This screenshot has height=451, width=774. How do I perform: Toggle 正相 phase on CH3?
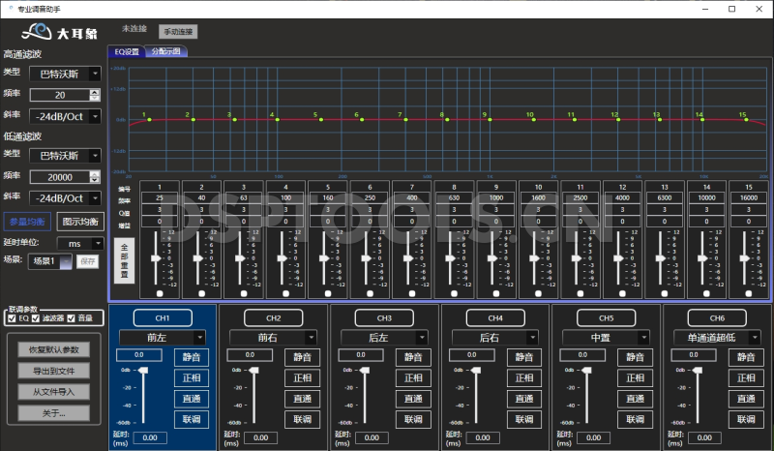point(413,377)
